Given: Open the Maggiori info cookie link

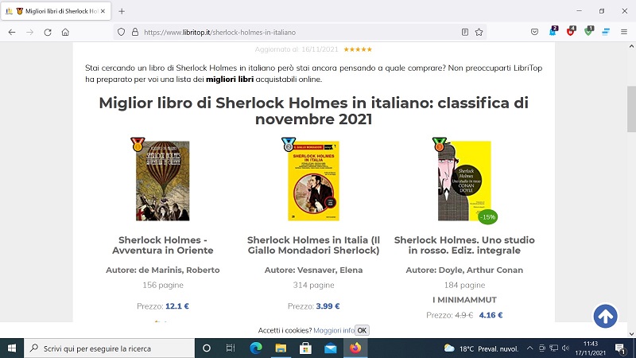Looking at the screenshot, I should coord(334,330).
